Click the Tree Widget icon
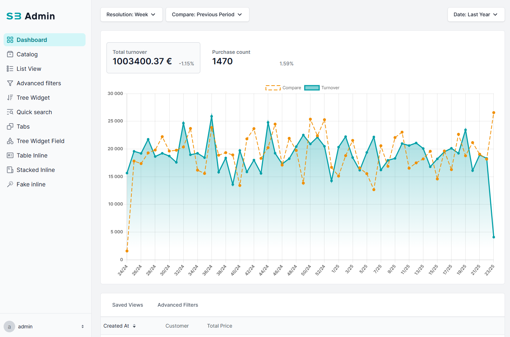 coord(10,98)
